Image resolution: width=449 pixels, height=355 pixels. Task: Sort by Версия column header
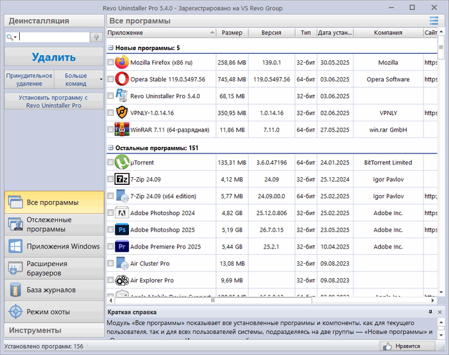tap(271, 33)
